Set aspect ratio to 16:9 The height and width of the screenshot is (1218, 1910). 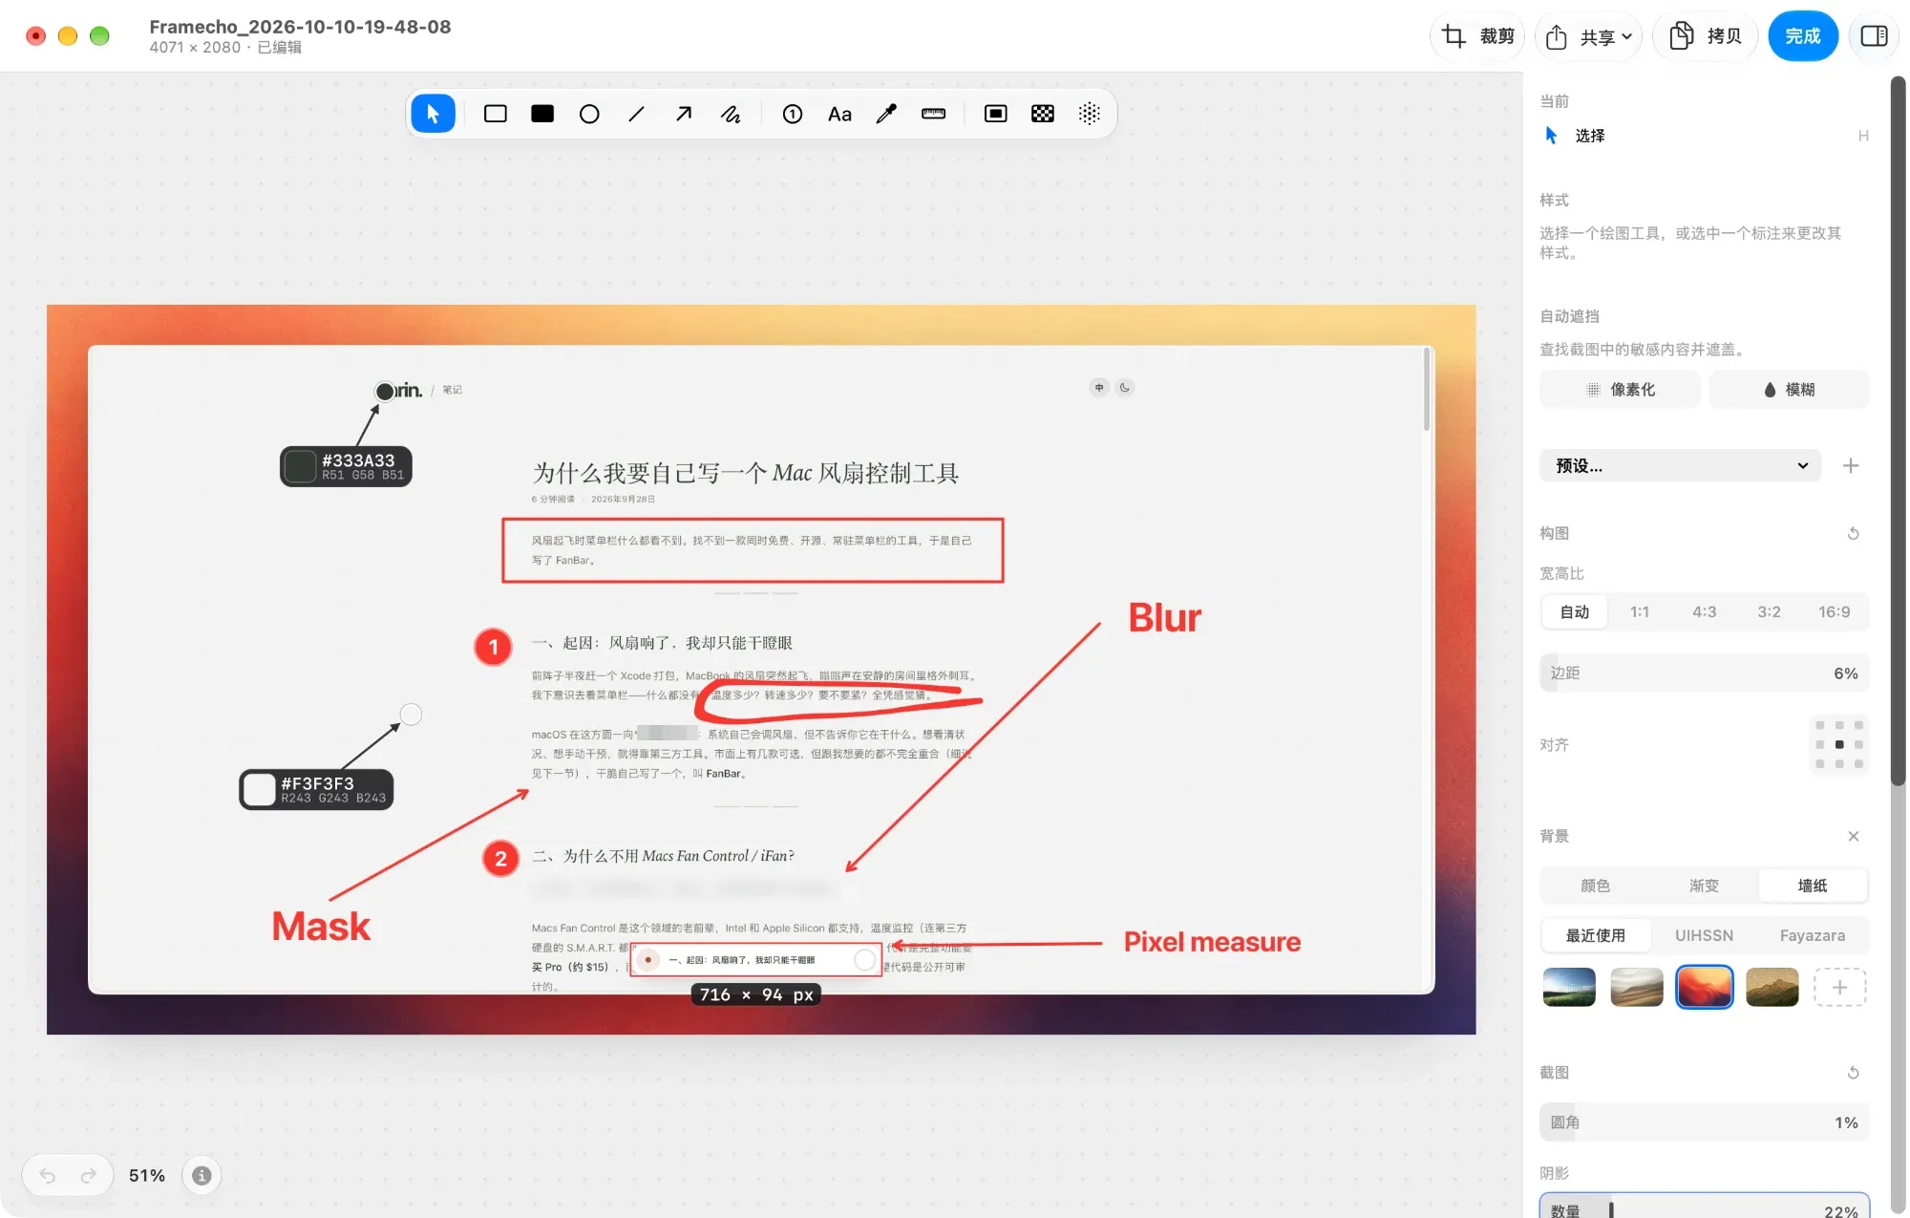pos(1835,611)
